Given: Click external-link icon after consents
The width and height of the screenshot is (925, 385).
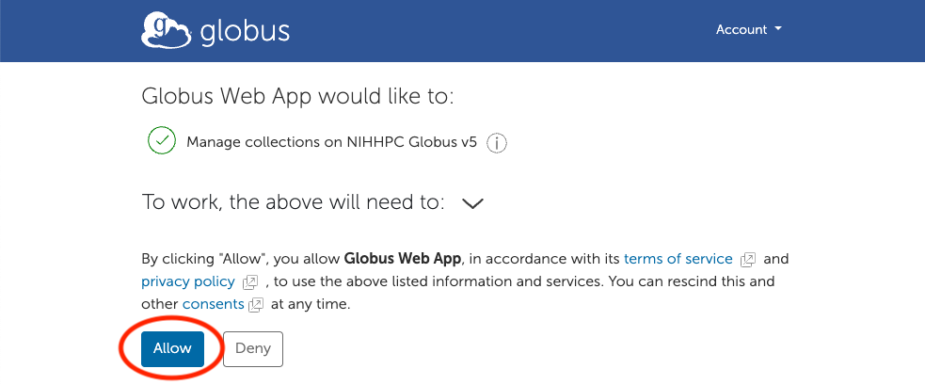Looking at the screenshot, I should tap(256, 305).
